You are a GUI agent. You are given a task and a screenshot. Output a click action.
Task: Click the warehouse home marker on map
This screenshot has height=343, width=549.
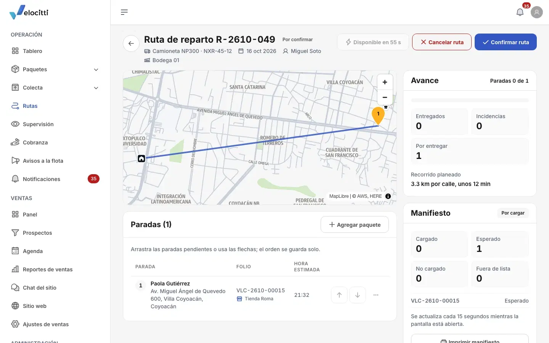coord(141,159)
